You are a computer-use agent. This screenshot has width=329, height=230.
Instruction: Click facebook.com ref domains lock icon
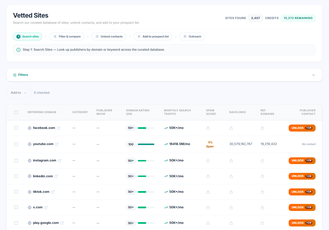click(262, 128)
